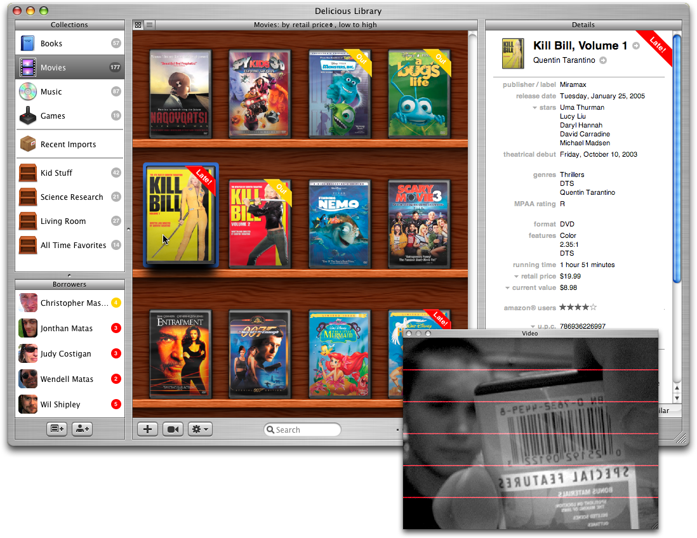The image size is (697, 538).
Task: Click the Thrillers genre value
Action: (572, 174)
